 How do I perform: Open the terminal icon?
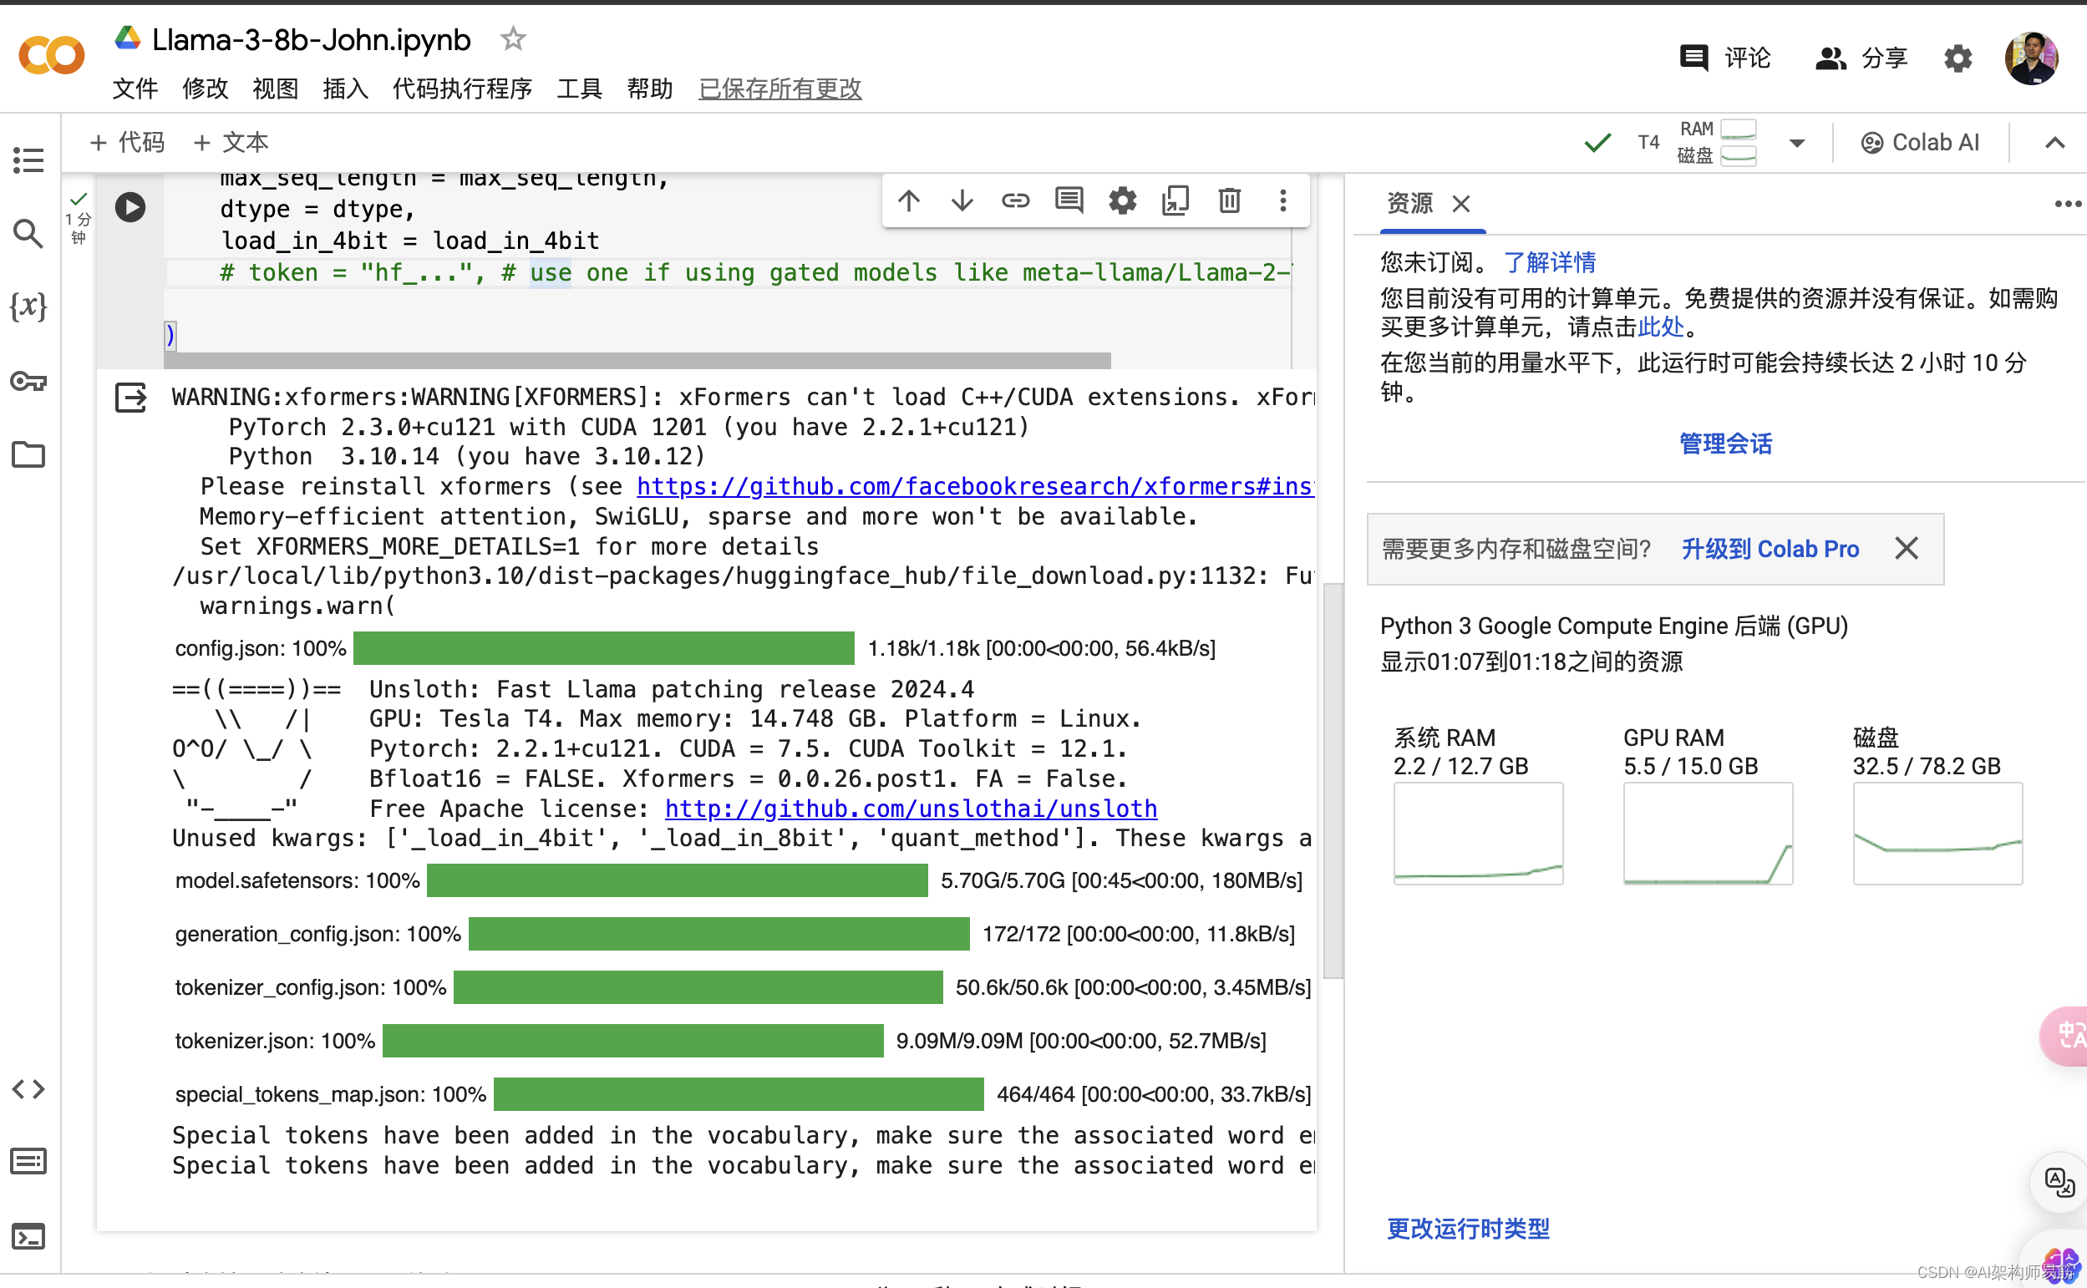pos(28,1236)
